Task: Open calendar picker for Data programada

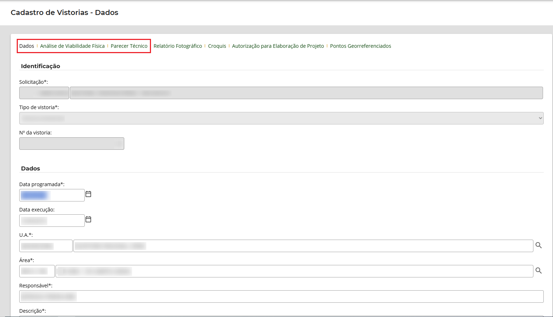Action: coord(88,194)
